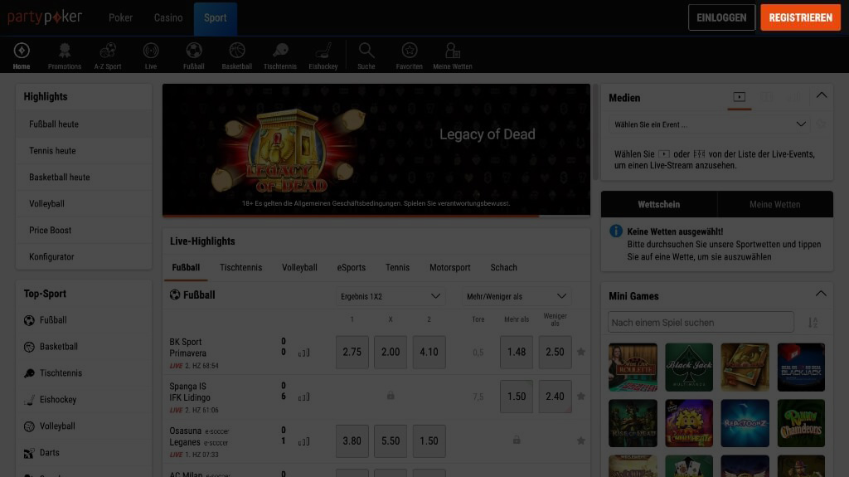Open statistics icon for Spanga IS match

pos(303,397)
